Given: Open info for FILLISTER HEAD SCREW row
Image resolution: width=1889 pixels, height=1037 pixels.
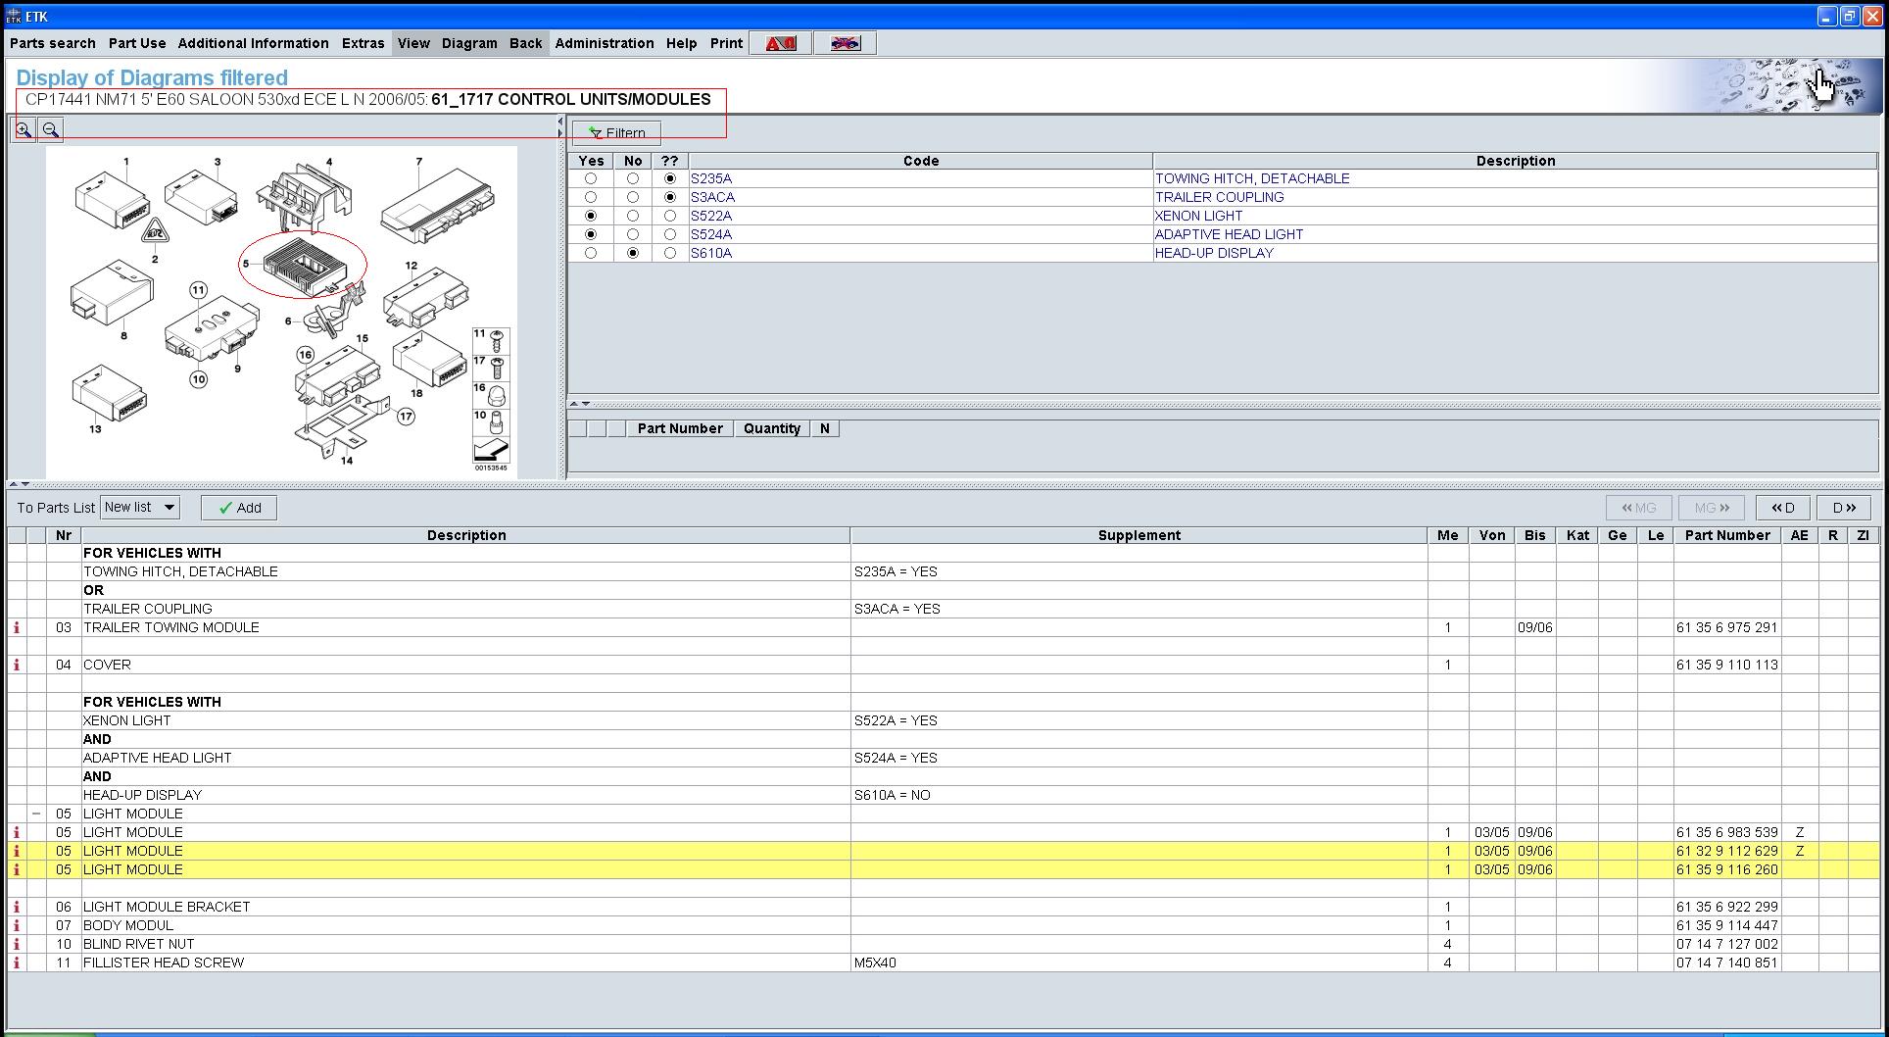Looking at the screenshot, I should [17, 963].
